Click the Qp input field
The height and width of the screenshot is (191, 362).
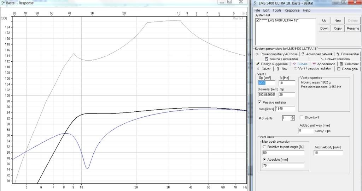(x=287, y=94)
